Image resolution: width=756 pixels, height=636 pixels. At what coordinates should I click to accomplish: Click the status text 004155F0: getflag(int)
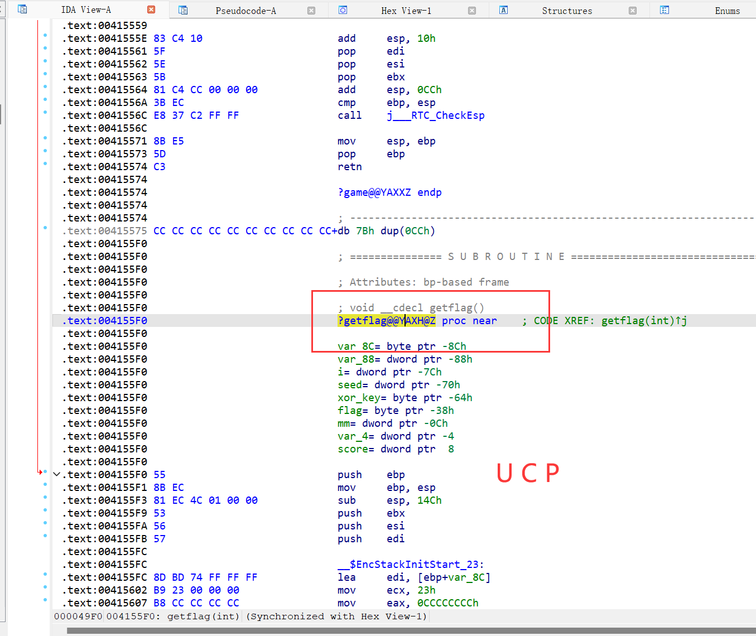pos(173,616)
